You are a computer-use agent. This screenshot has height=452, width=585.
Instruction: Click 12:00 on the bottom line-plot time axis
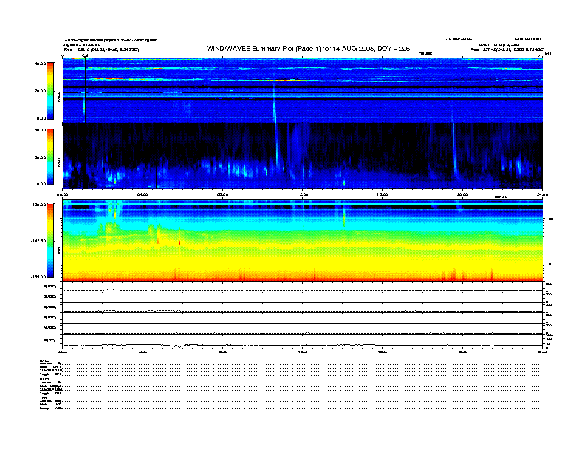[303, 352]
